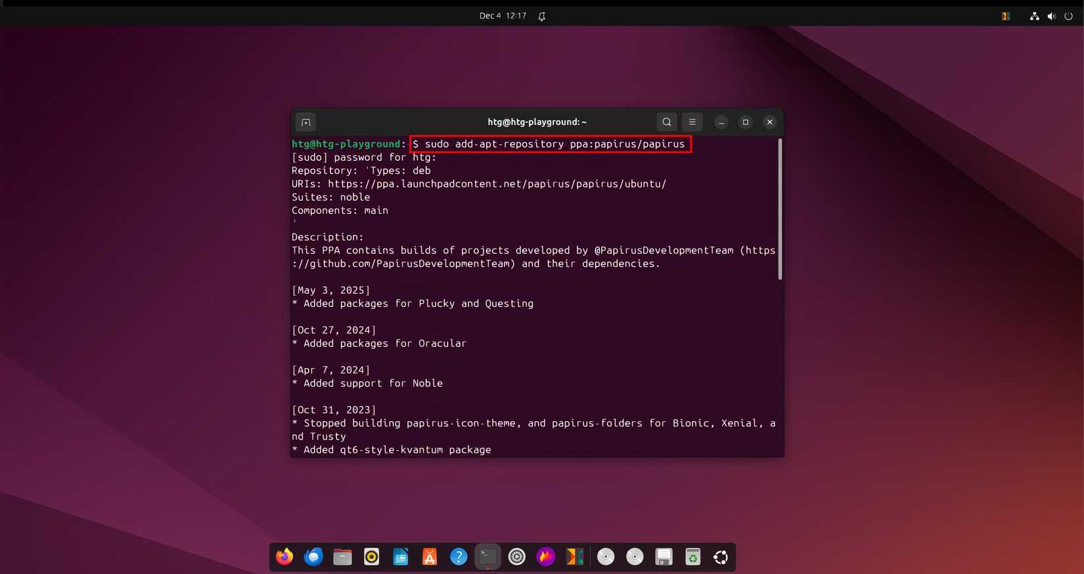The width and height of the screenshot is (1084, 574).
Task: Open the Trash from the dock
Action: [x=692, y=557]
